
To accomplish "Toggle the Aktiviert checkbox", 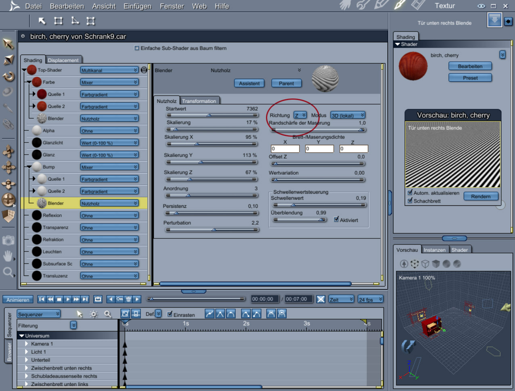I will pyautogui.click(x=336, y=220).
